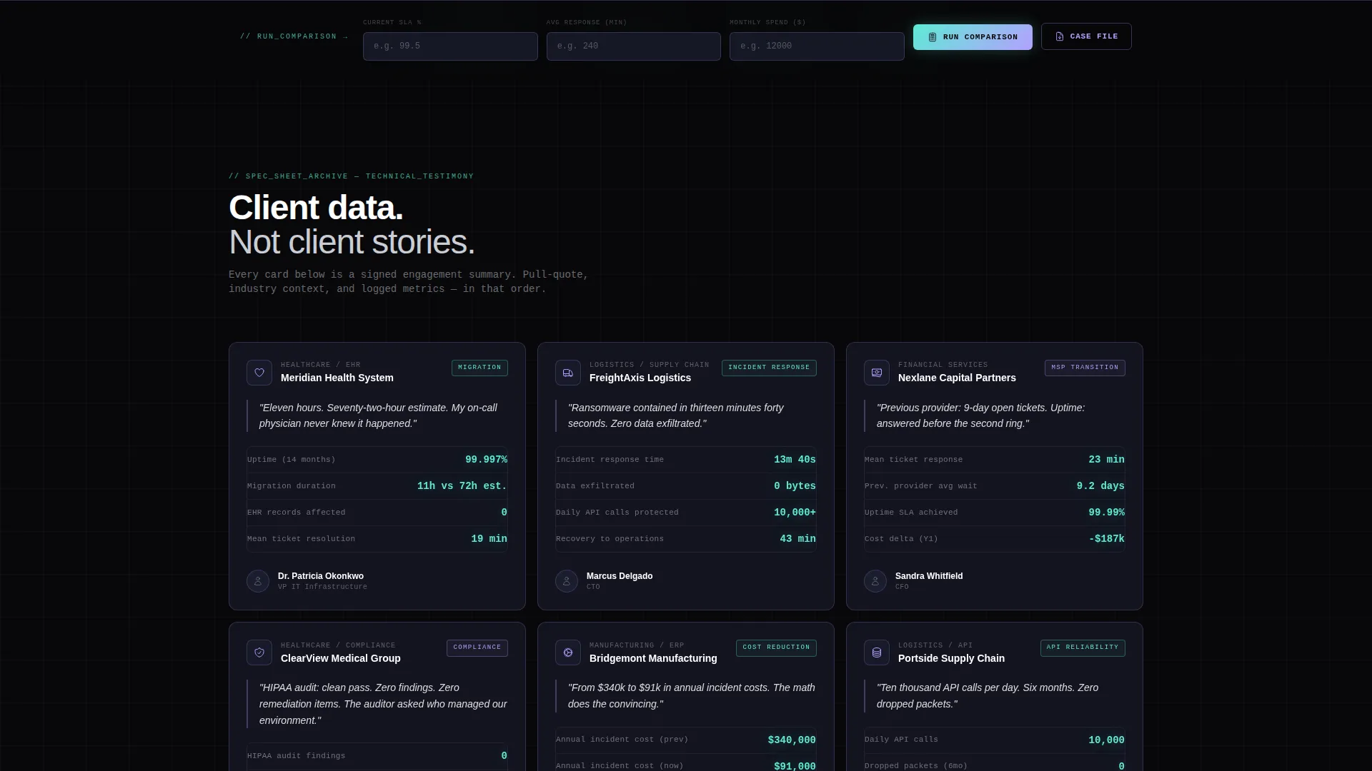1372x771 pixels.
Task: Click the '43 min' recovery value
Action: [x=797, y=539]
